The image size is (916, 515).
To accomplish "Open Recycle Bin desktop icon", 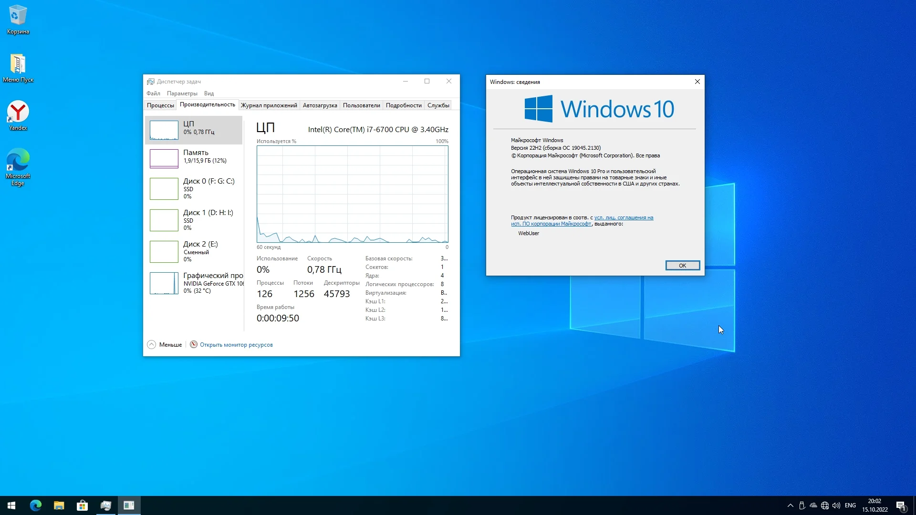I will pos(18,19).
